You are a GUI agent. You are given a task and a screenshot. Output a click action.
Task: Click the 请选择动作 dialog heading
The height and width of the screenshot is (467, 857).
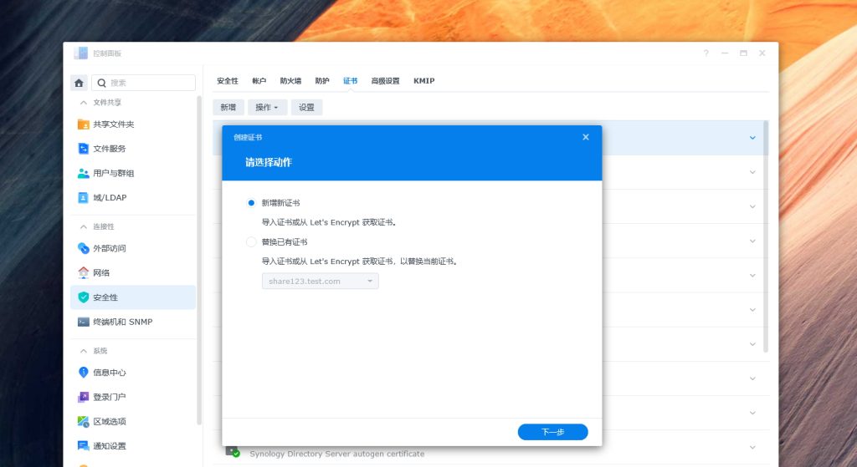pos(269,162)
